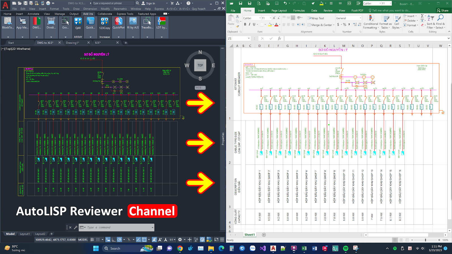Screen dimensions: 452x254
Task: Click the TOP face of the ViewCube
Action: 200,65
